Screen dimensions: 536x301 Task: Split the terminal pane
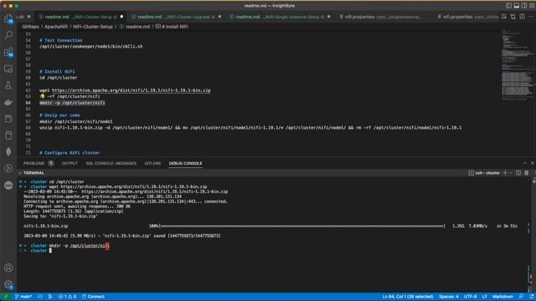(x=518, y=173)
